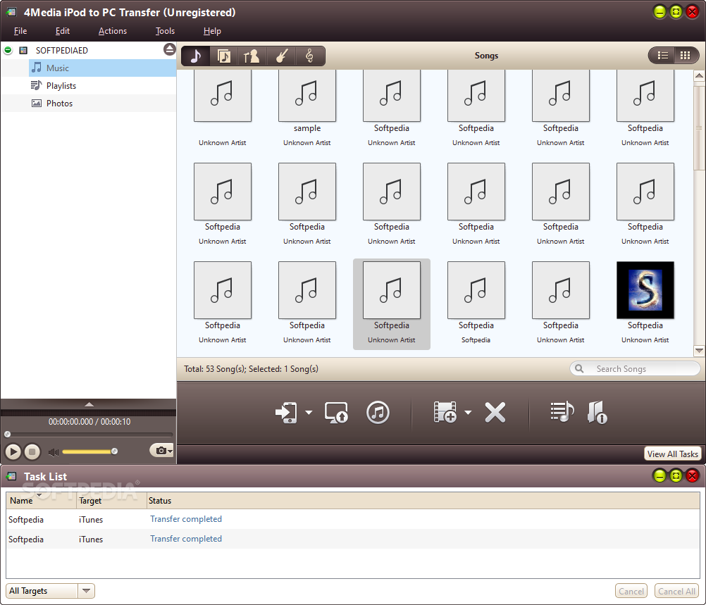The width and height of the screenshot is (706, 605).
Task: Open the snapshot camera dropdown
Action: point(161,450)
